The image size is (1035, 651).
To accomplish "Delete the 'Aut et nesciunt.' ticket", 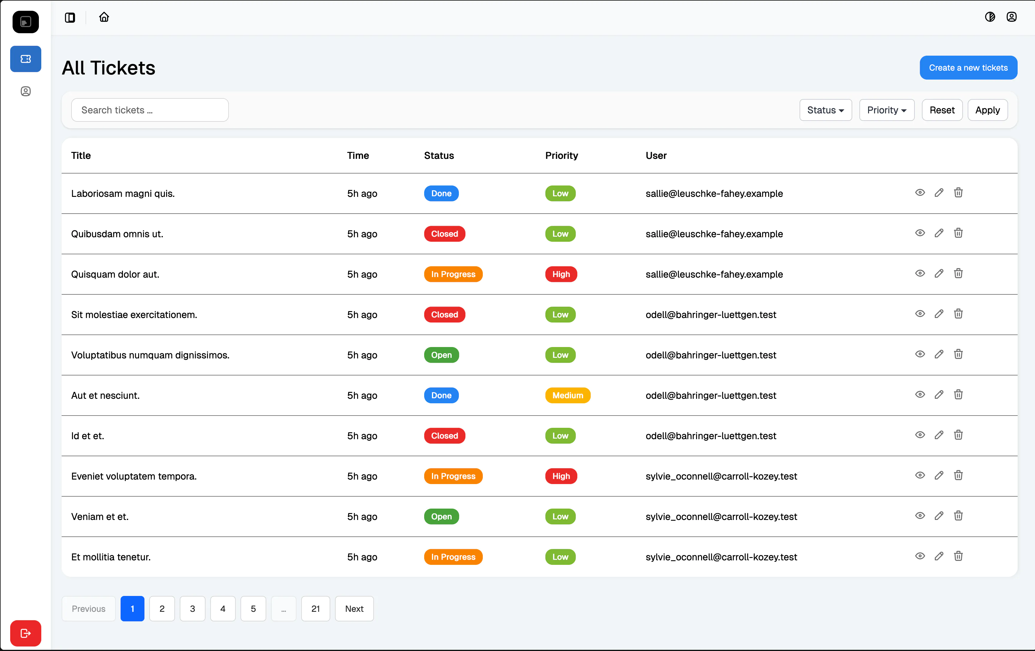I will click(x=958, y=394).
